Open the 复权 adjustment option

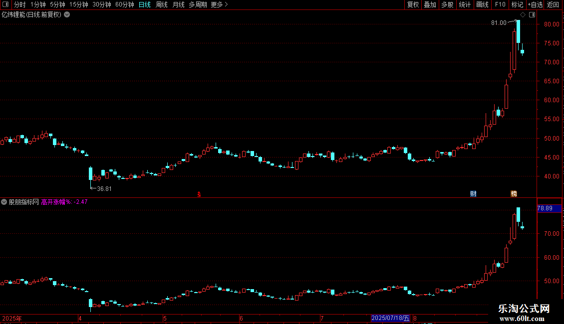pos(413,4)
